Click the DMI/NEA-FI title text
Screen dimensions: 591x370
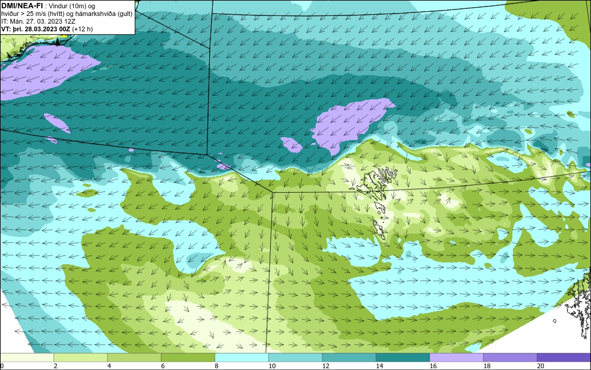point(22,6)
